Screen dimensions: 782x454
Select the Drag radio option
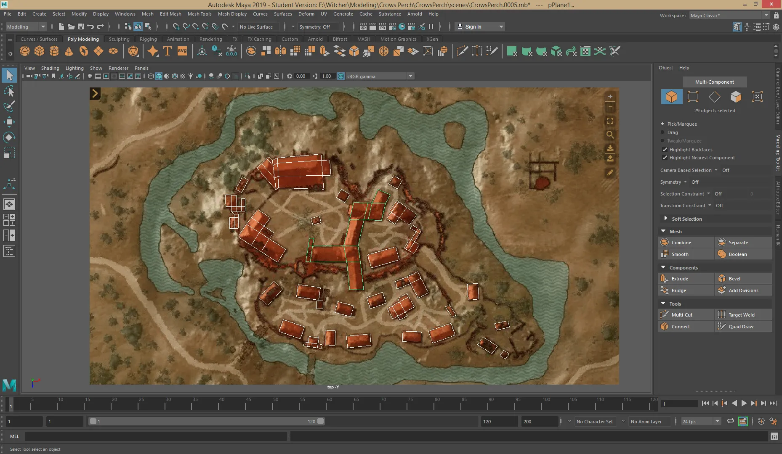click(x=662, y=132)
